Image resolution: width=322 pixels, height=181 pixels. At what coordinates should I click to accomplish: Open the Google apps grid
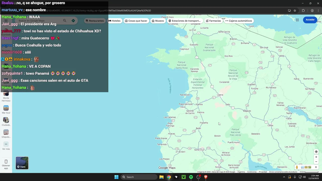click(x=297, y=20)
